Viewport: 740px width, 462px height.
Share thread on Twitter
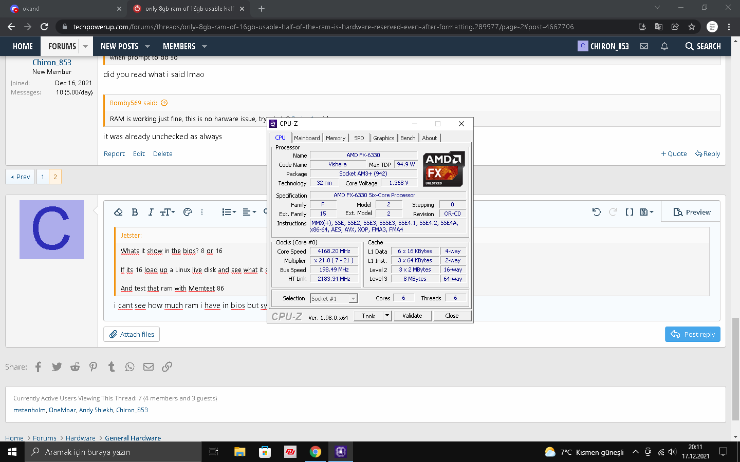(57, 367)
